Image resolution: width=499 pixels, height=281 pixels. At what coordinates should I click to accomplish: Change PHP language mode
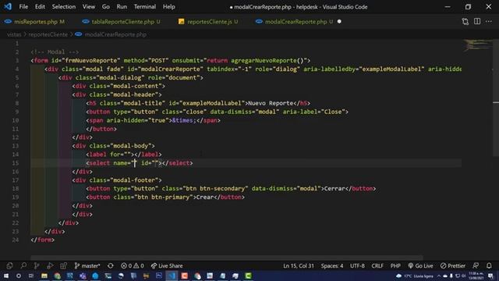coord(395,265)
